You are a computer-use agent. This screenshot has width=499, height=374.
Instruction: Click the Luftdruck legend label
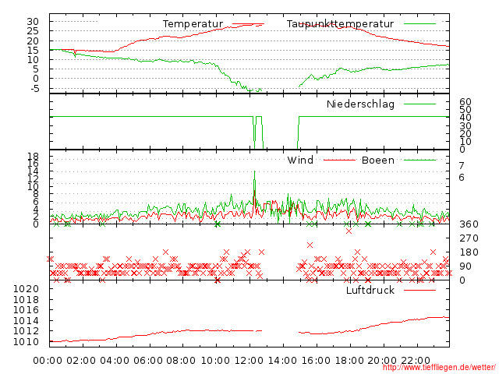click(370, 291)
